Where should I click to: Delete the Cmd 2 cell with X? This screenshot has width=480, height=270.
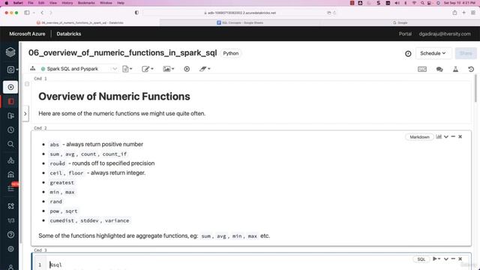460,136
